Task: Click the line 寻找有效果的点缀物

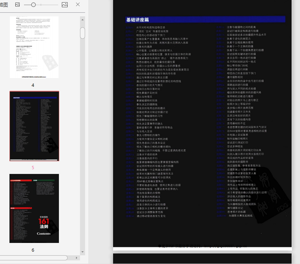Action: (148, 193)
